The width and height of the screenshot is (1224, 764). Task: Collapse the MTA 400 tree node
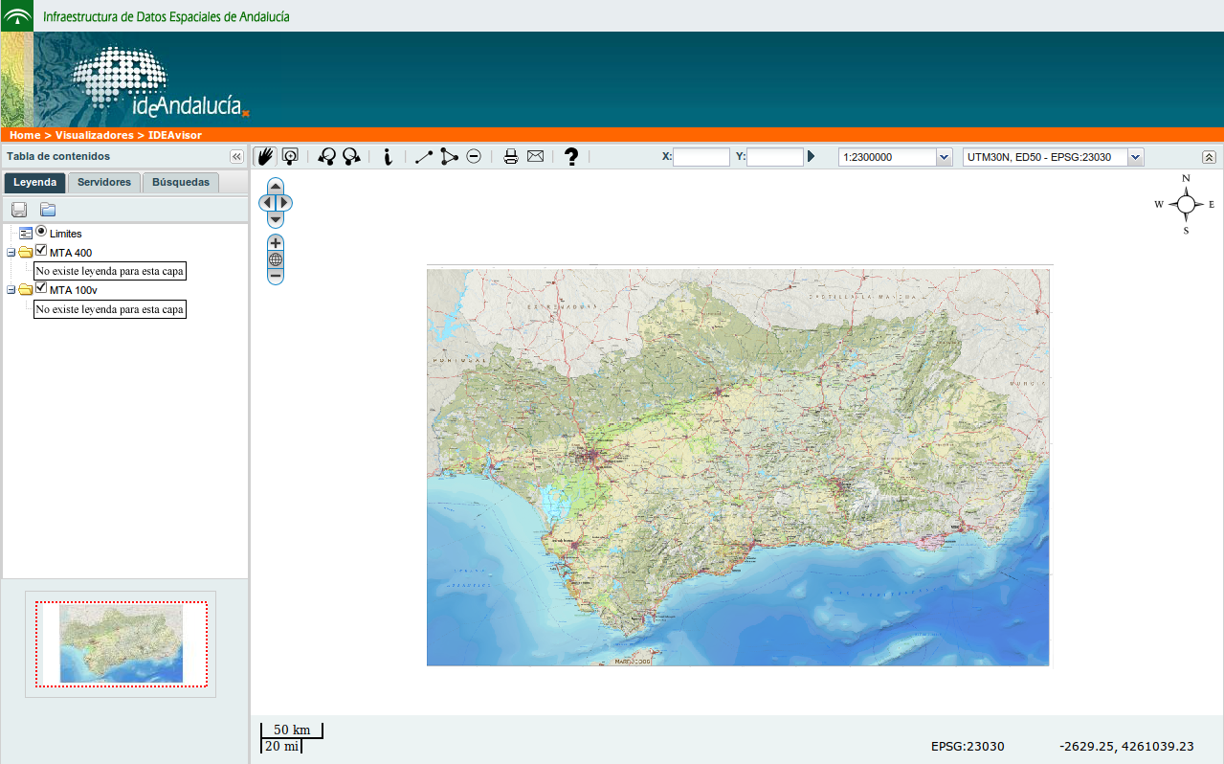click(x=11, y=253)
